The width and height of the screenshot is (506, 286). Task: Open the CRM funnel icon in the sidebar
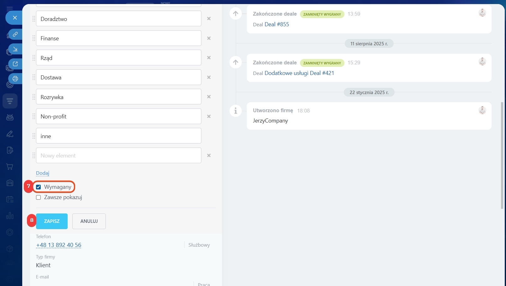pos(10,101)
